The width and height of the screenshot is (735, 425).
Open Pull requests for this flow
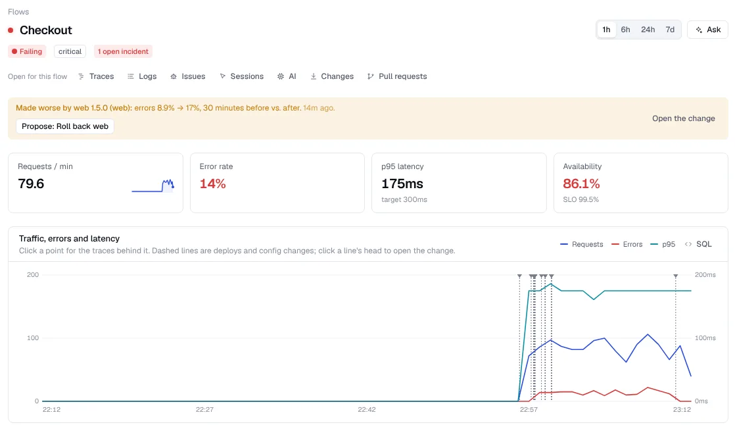pyautogui.click(x=397, y=76)
